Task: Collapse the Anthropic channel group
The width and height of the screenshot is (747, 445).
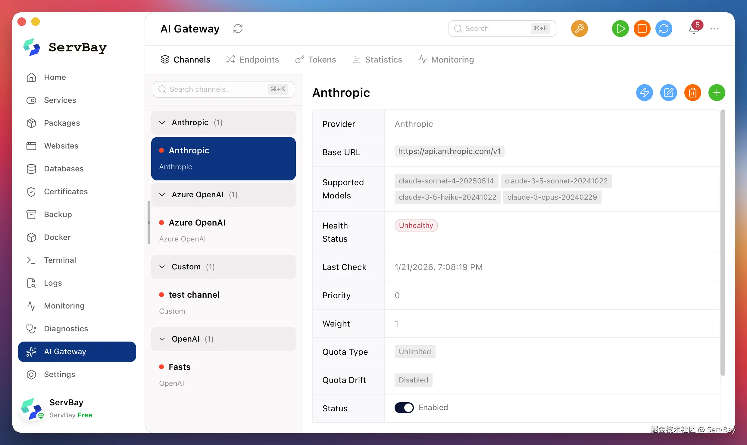Action: (x=162, y=123)
